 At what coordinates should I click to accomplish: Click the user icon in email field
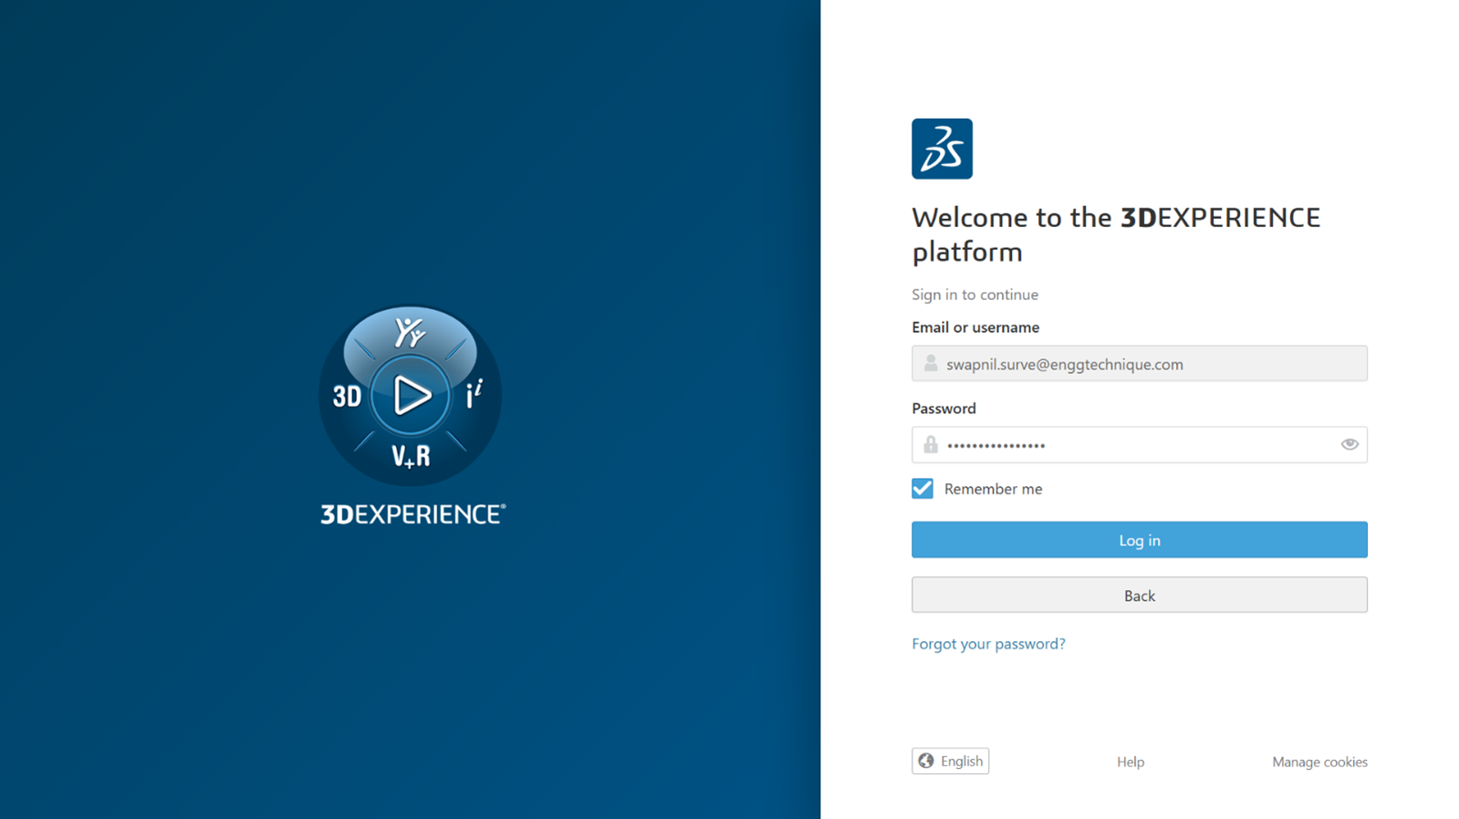pyautogui.click(x=930, y=364)
